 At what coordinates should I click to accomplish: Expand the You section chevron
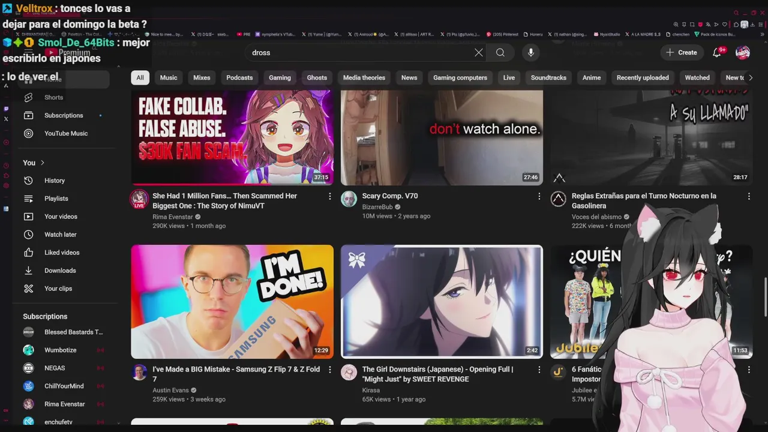click(43, 163)
